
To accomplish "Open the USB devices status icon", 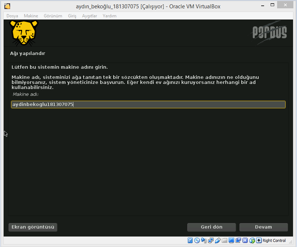I will 218,240.
